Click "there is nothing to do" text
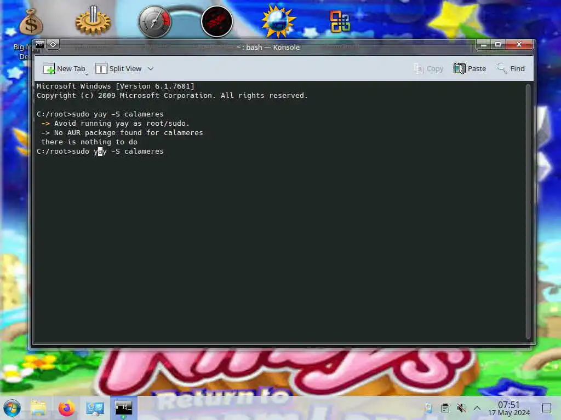Image resolution: width=561 pixels, height=420 pixels. point(89,142)
